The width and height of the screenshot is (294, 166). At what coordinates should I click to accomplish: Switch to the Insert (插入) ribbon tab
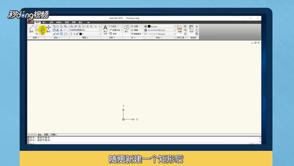point(44,22)
